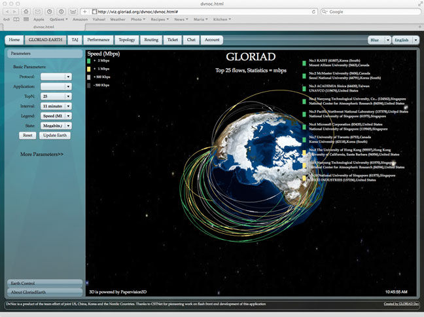Open the Protocol dropdown
Viewport: 424px width, 317px height.
[56, 77]
